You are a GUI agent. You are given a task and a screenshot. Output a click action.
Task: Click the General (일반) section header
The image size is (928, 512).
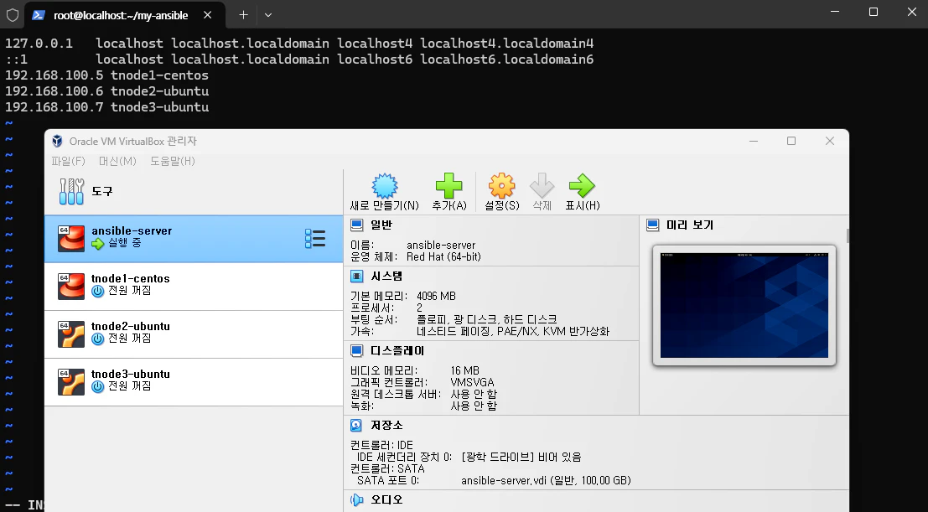[381, 225]
